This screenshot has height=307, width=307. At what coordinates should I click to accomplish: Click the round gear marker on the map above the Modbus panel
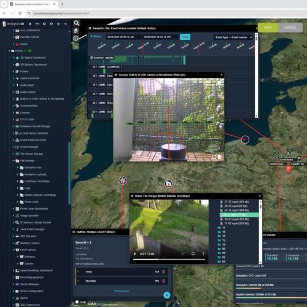pos(123,181)
